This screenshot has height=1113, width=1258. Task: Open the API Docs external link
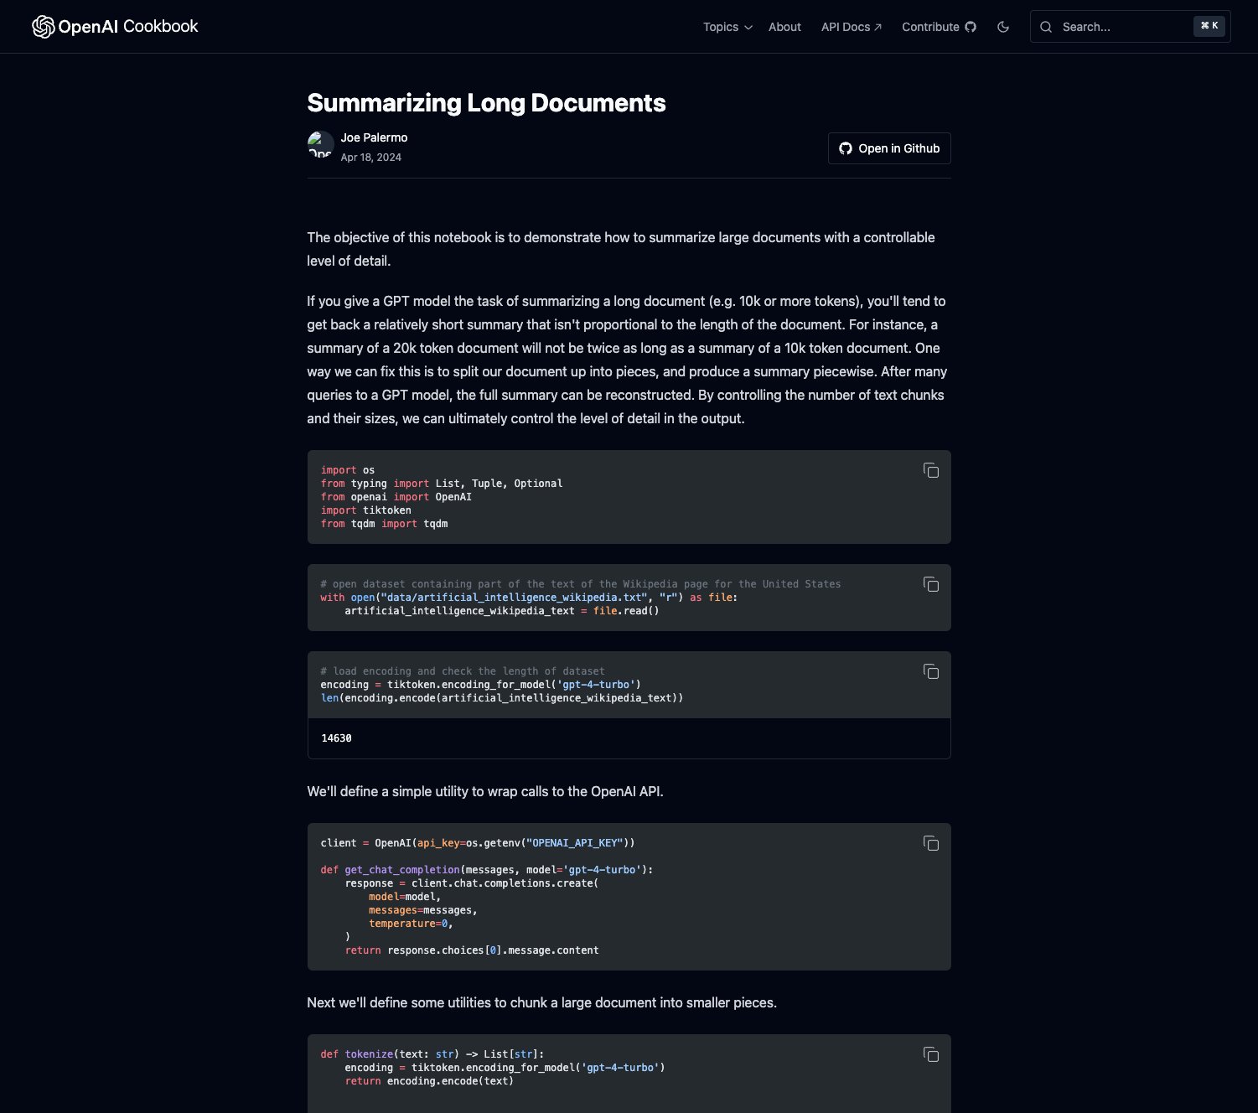(852, 27)
